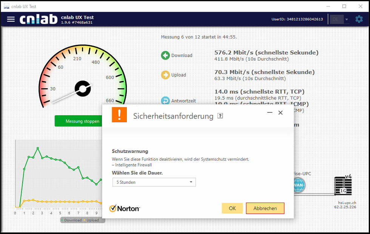Close the Norton Sicherheitsanforderung dialog
Screen dimensions: 370x234
[x=281, y=112]
